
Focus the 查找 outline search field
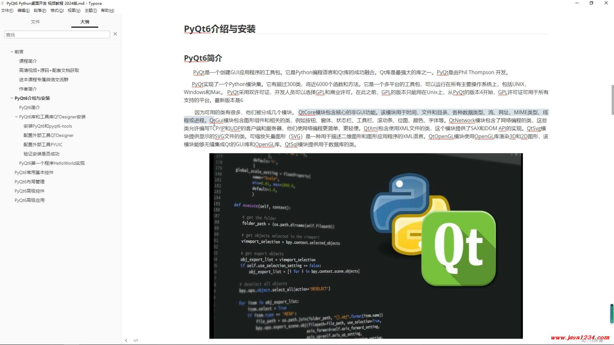coord(57,34)
